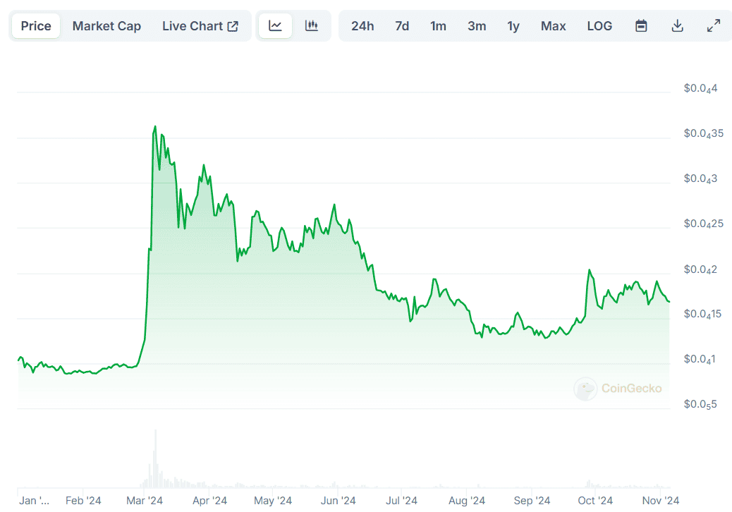Click the Jun '24 axis label

338,500
